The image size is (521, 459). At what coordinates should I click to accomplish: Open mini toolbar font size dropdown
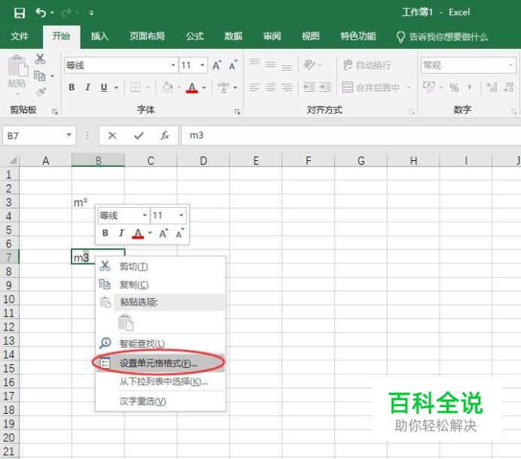pos(181,215)
